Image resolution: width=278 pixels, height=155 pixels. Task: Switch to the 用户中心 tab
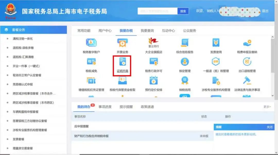(105, 31)
